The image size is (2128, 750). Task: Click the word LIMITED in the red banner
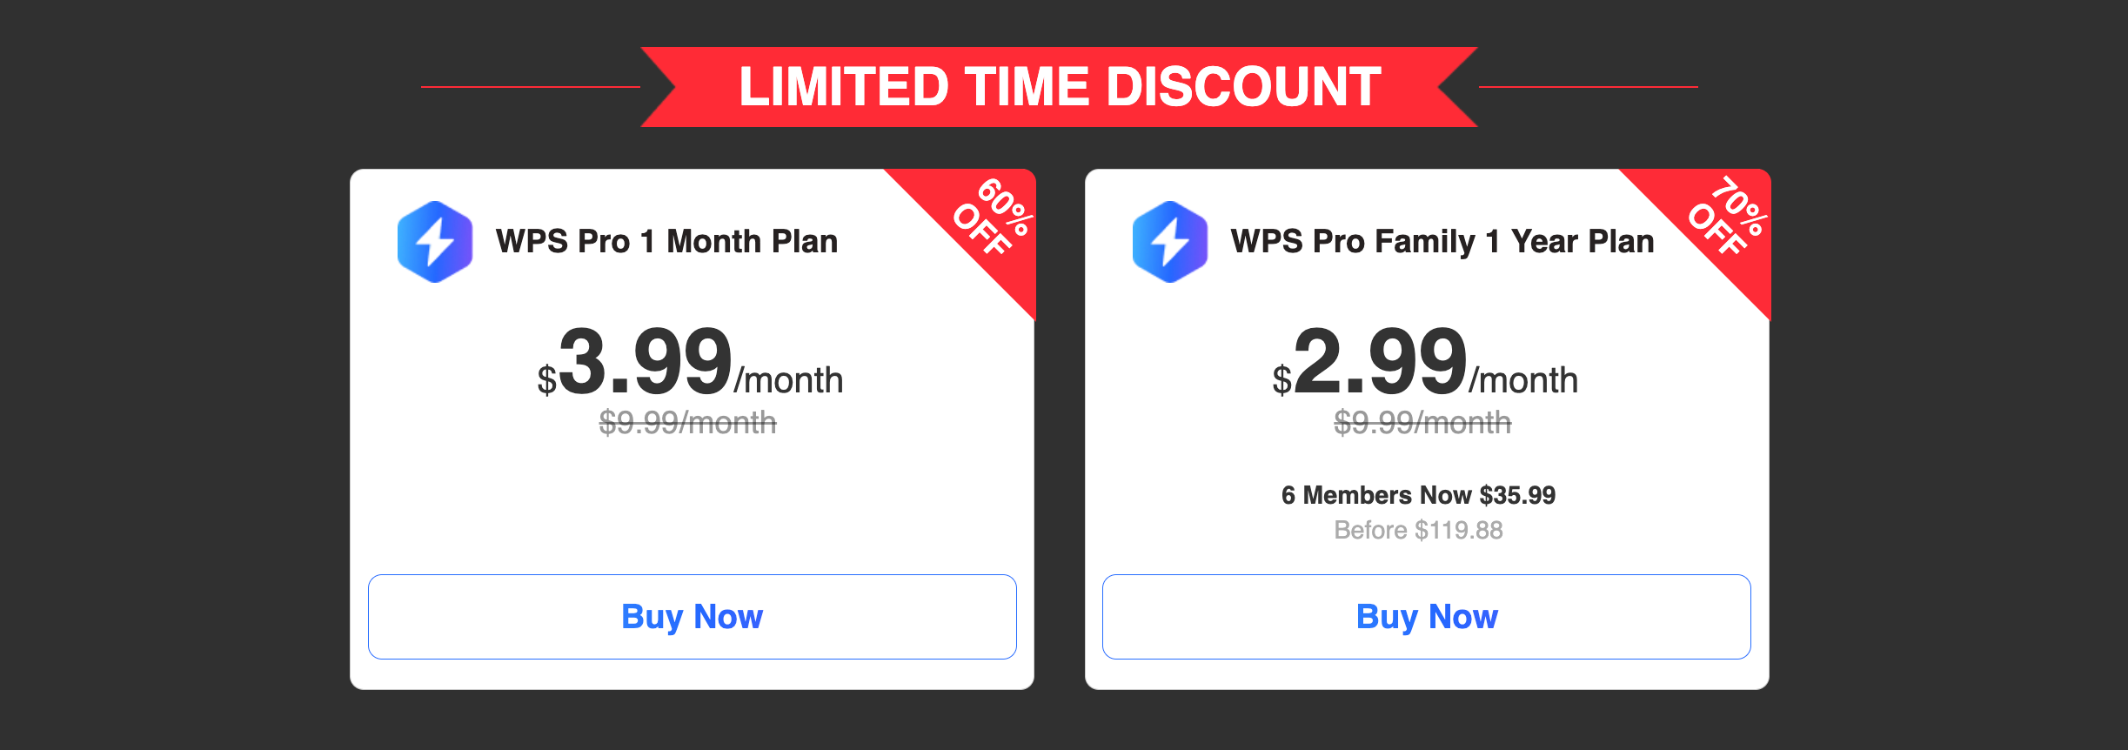844,87
